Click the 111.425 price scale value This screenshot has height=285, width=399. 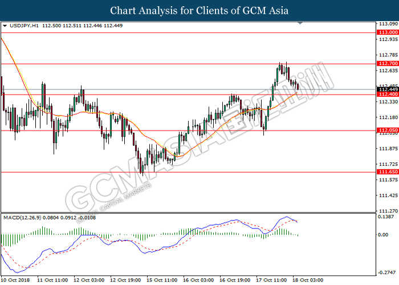tap(388, 196)
